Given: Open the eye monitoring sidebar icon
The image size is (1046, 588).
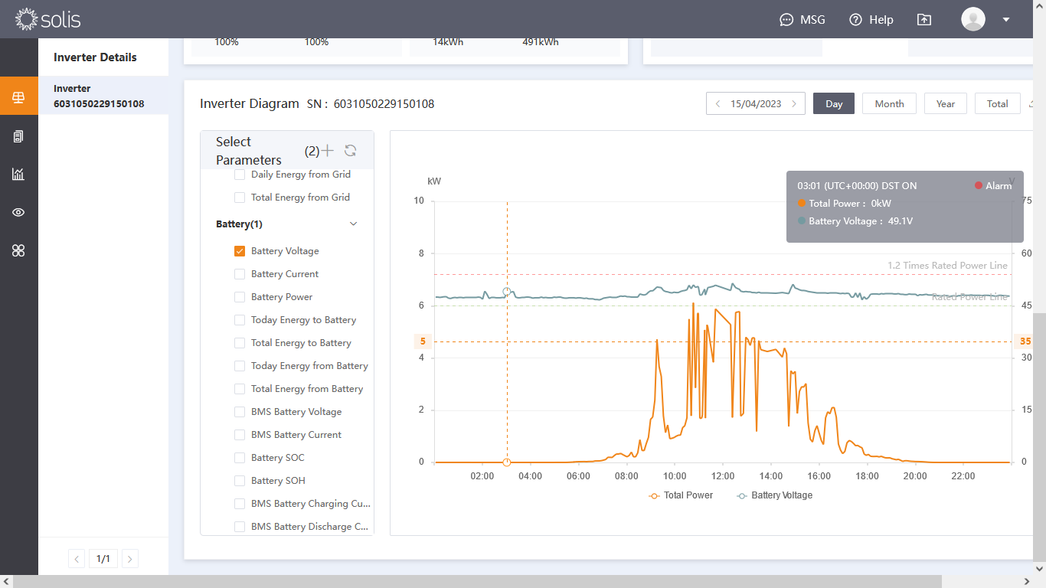Looking at the screenshot, I should (19, 213).
